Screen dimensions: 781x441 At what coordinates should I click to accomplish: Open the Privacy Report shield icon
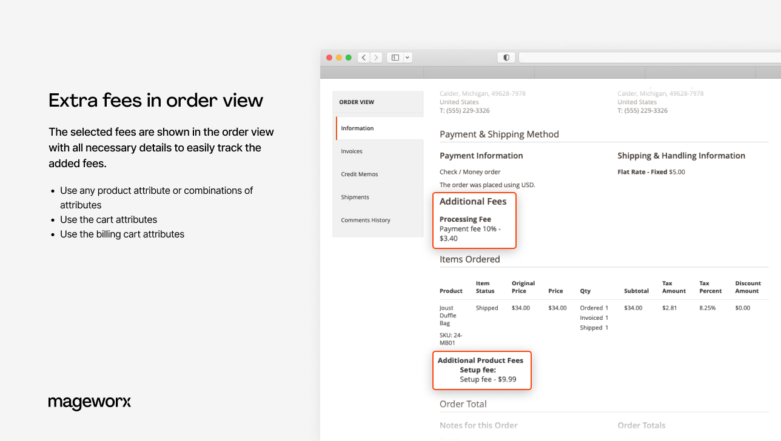point(506,57)
